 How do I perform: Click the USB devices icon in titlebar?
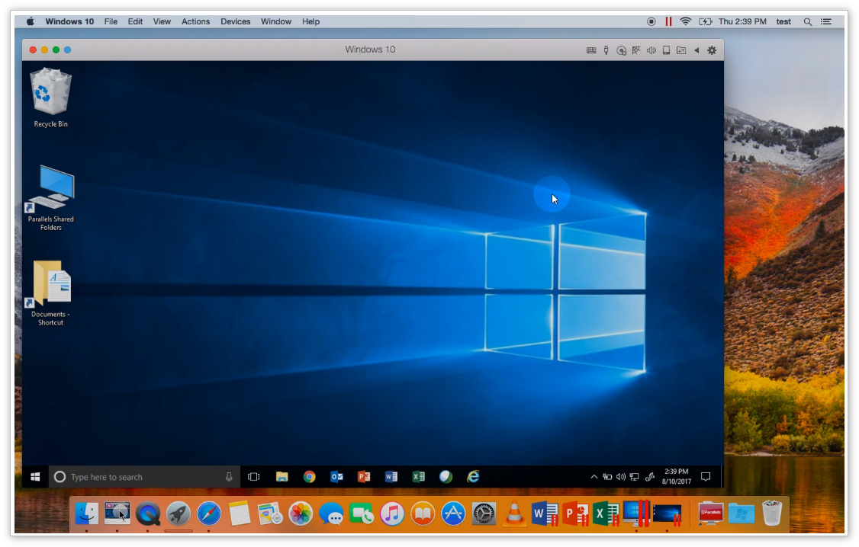point(606,50)
